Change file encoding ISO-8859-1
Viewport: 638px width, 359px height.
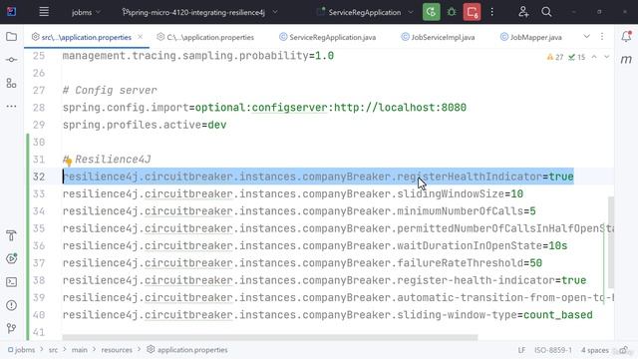pos(553,350)
